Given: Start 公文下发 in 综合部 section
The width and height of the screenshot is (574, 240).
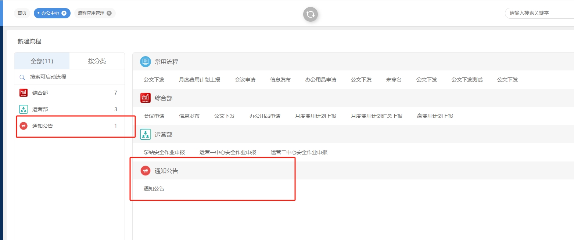Looking at the screenshot, I should 225,116.
